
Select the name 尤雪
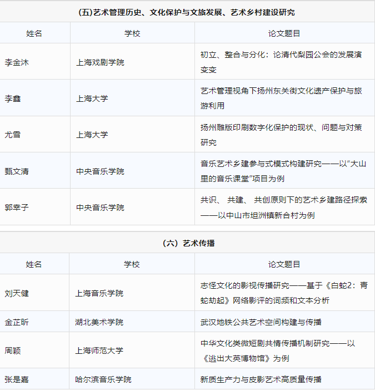pos(13,135)
